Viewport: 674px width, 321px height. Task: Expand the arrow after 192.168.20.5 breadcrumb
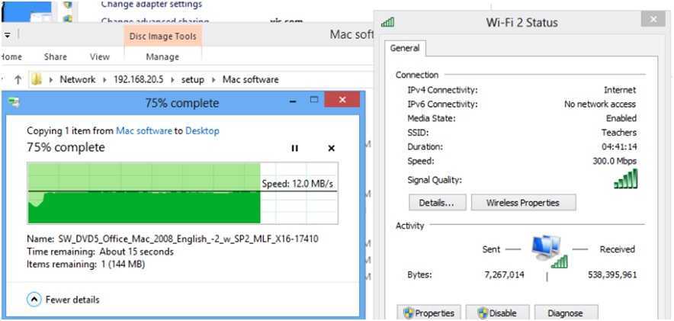click(x=173, y=80)
